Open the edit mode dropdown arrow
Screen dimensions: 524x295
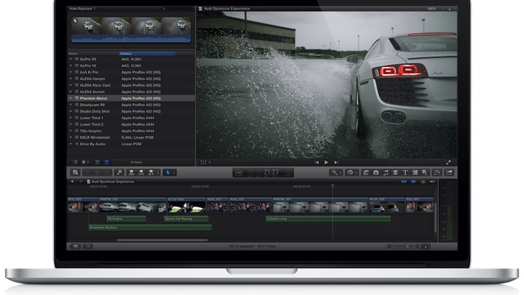[158, 172]
